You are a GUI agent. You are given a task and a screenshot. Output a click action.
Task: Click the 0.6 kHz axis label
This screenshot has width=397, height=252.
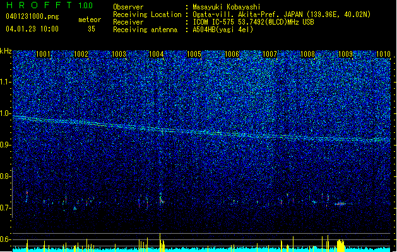coord(5,239)
